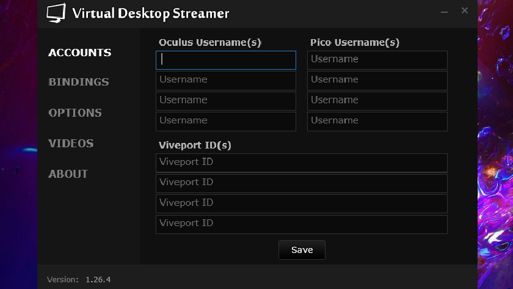Focus the first Oculus Username field
Image resolution: width=513 pixels, height=289 pixels.
[226, 60]
